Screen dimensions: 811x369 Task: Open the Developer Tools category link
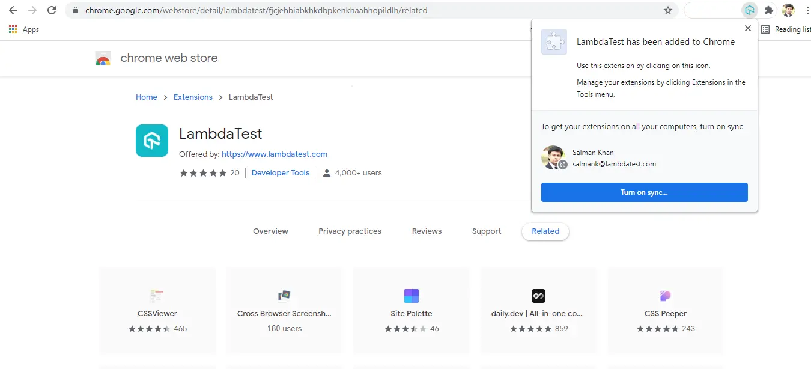[281, 173]
